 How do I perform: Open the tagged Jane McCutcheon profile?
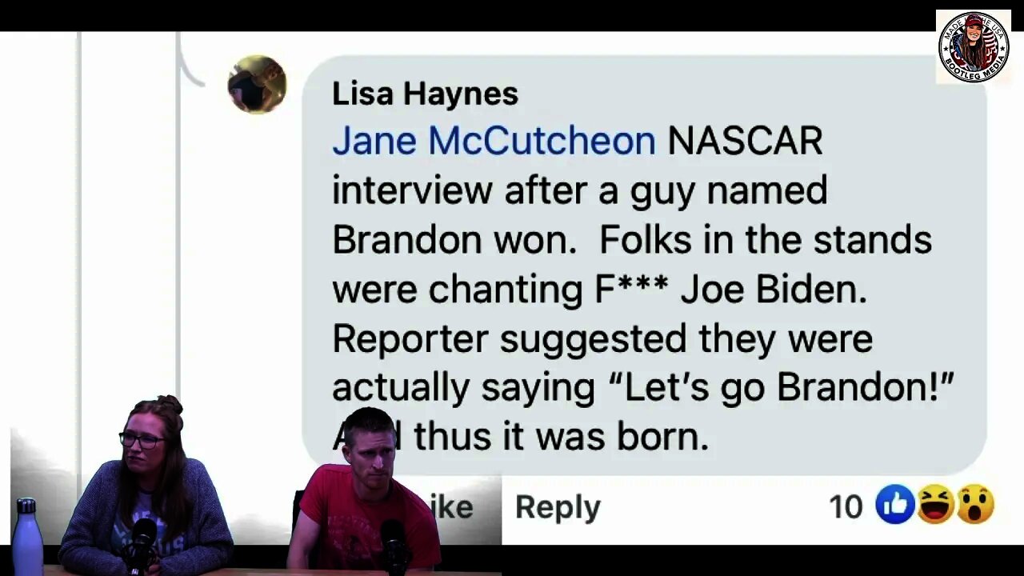pos(494,141)
